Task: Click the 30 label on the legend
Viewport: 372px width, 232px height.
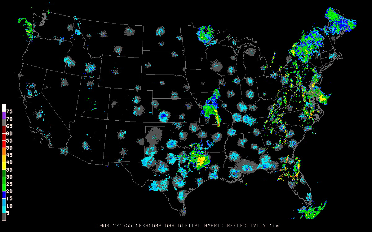Action: (x=9, y=177)
